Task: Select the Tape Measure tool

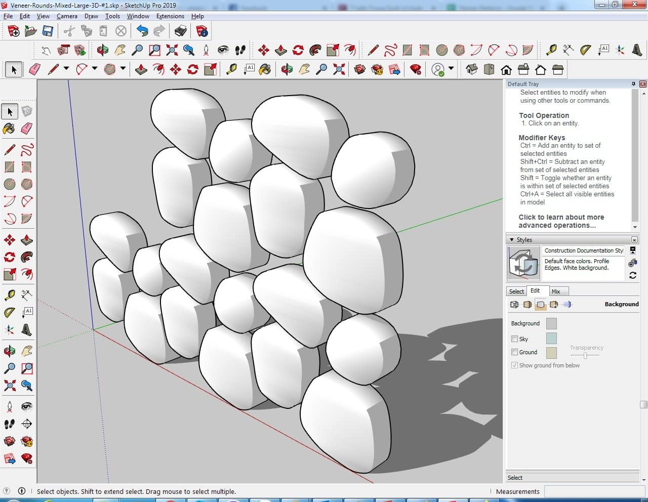Action: (9, 295)
